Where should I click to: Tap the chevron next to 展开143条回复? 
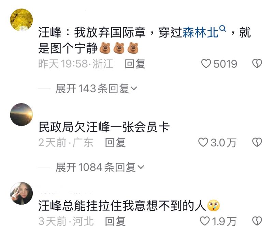tap(134, 89)
